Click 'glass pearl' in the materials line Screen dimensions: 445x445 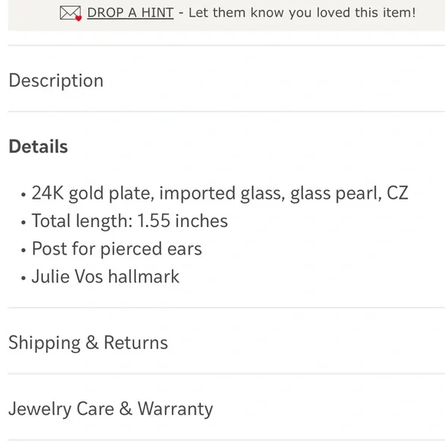336,193
